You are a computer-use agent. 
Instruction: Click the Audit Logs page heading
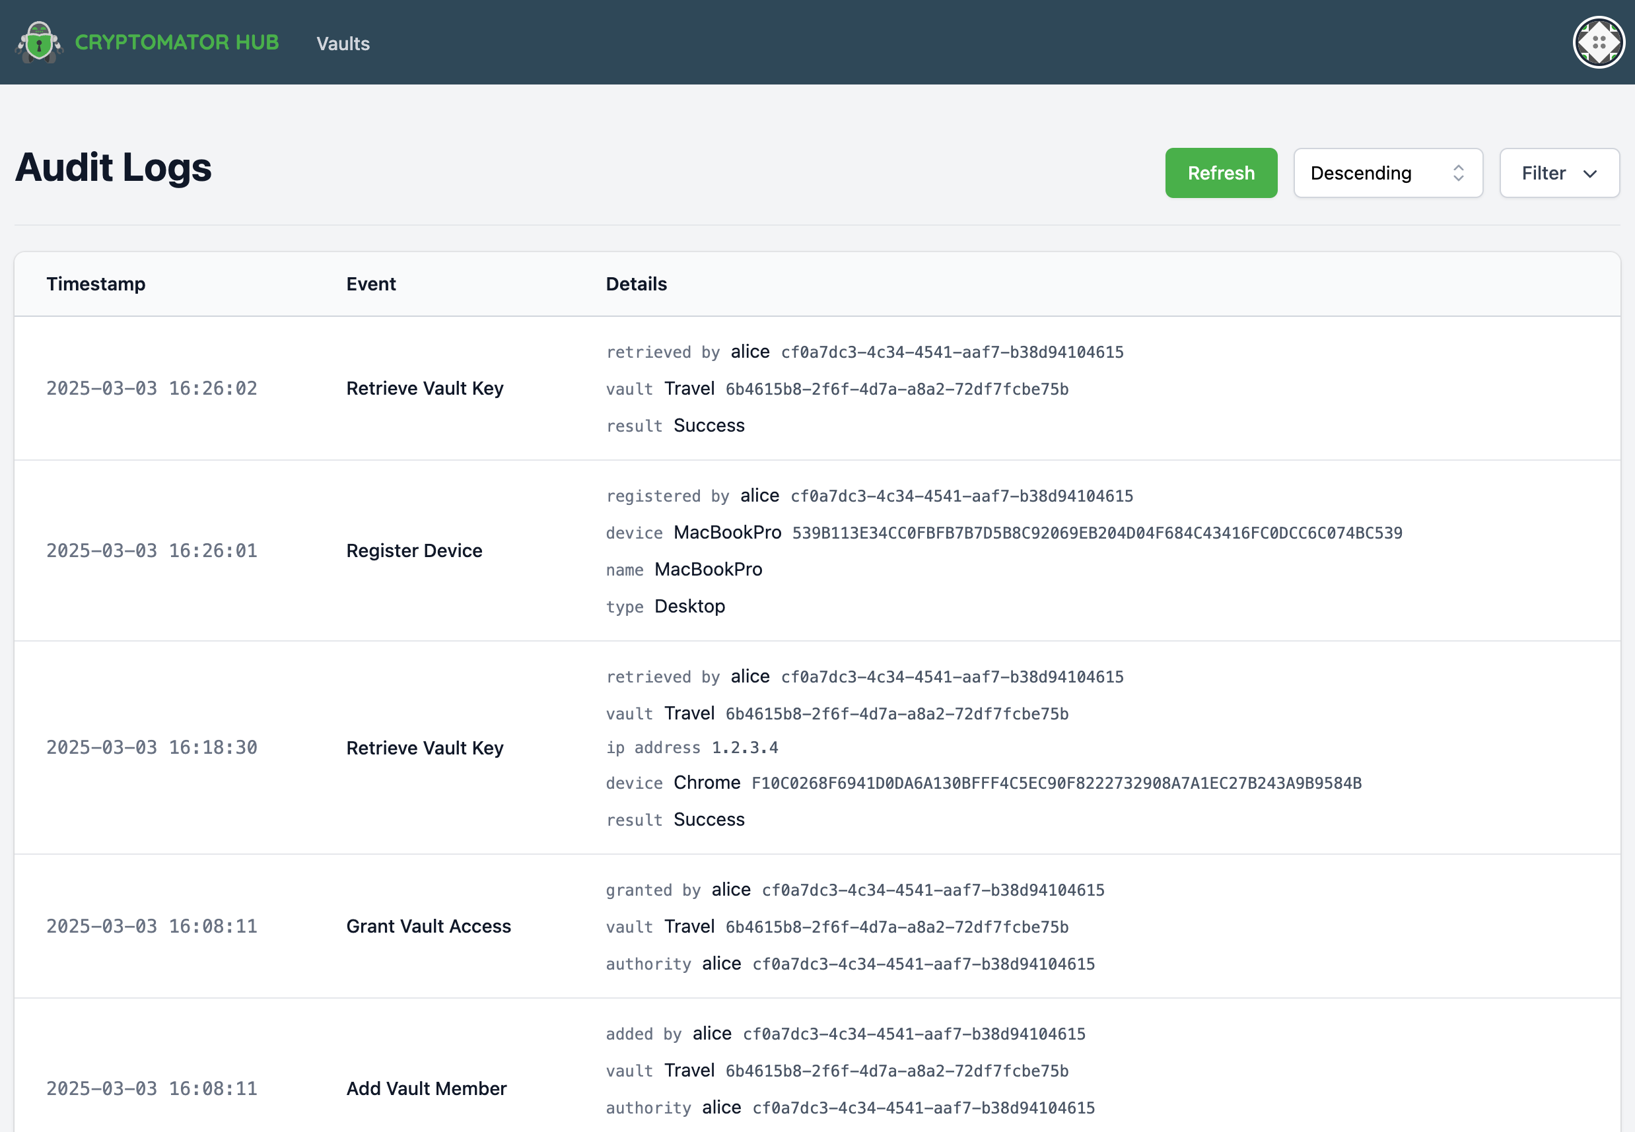click(x=114, y=168)
